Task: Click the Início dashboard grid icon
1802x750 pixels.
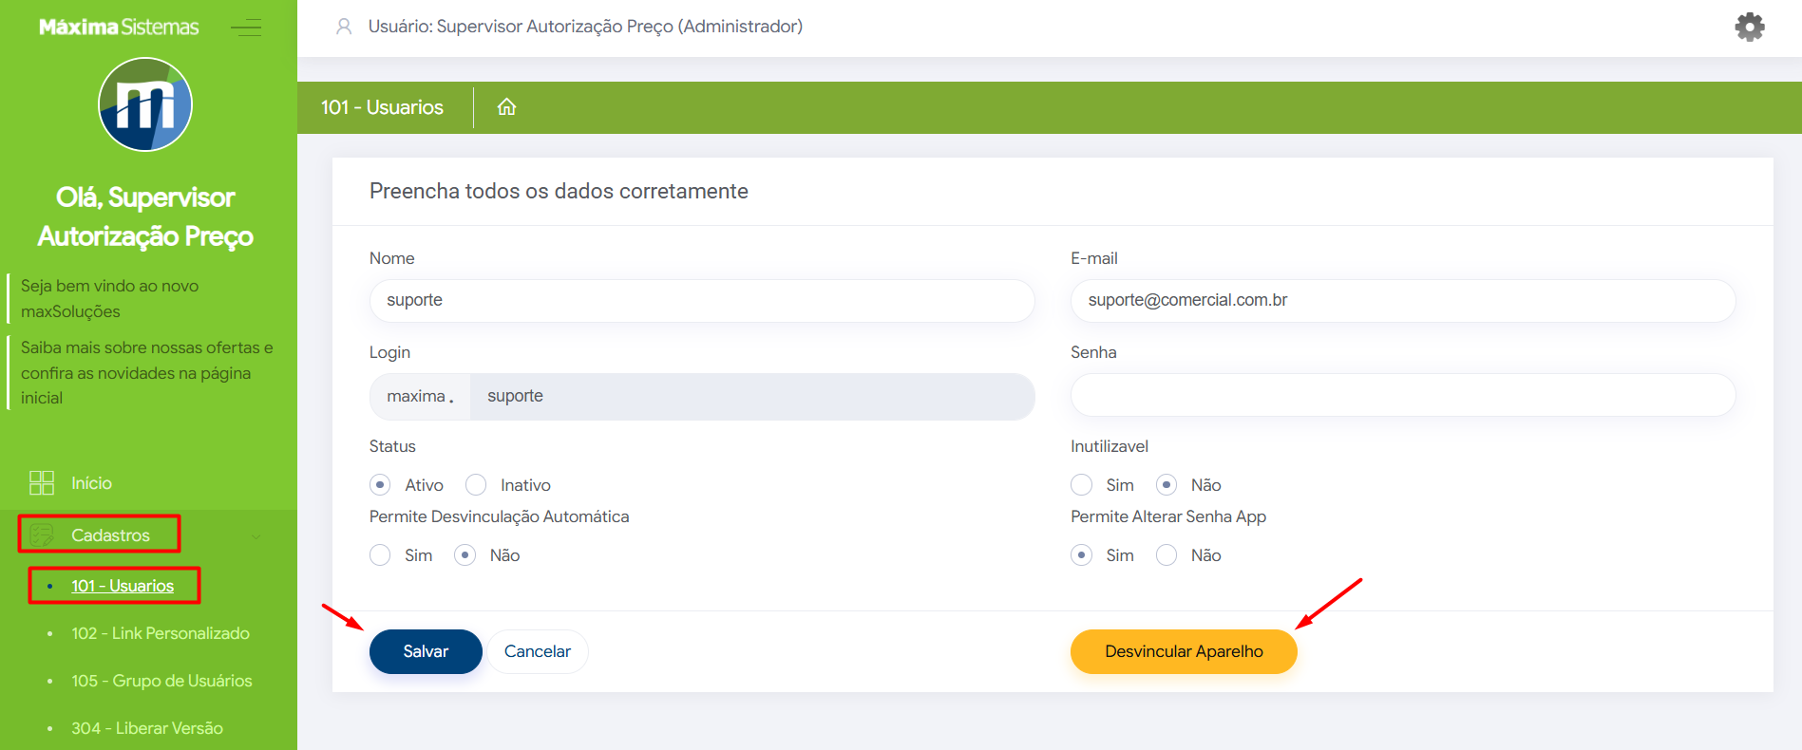Action: point(42,483)
